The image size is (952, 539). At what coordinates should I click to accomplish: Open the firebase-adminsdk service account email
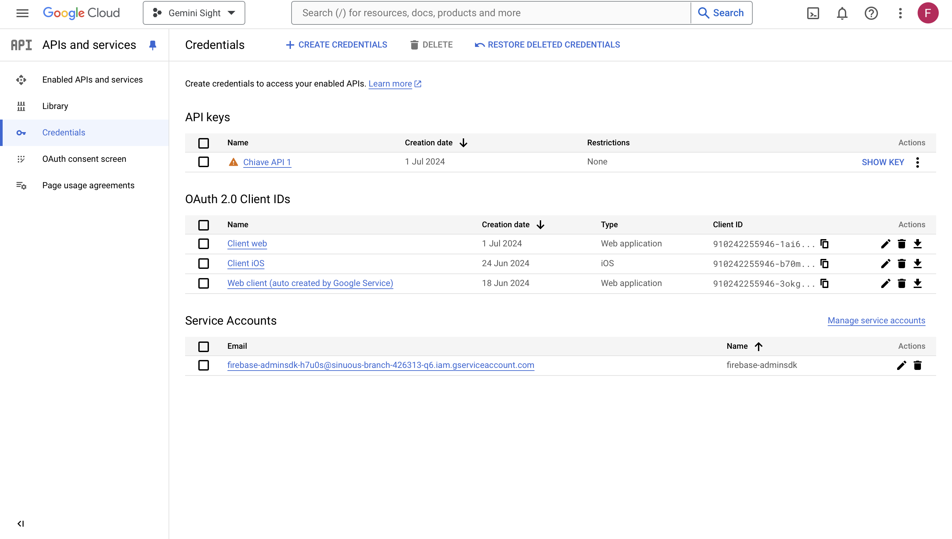click(381, 365)
